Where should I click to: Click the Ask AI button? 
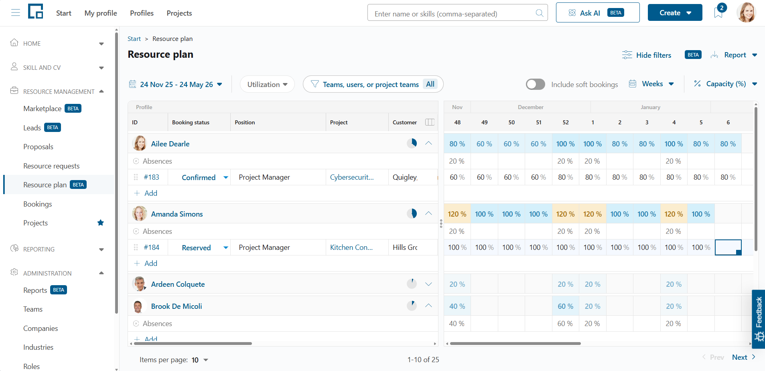[x=597, y=12]
